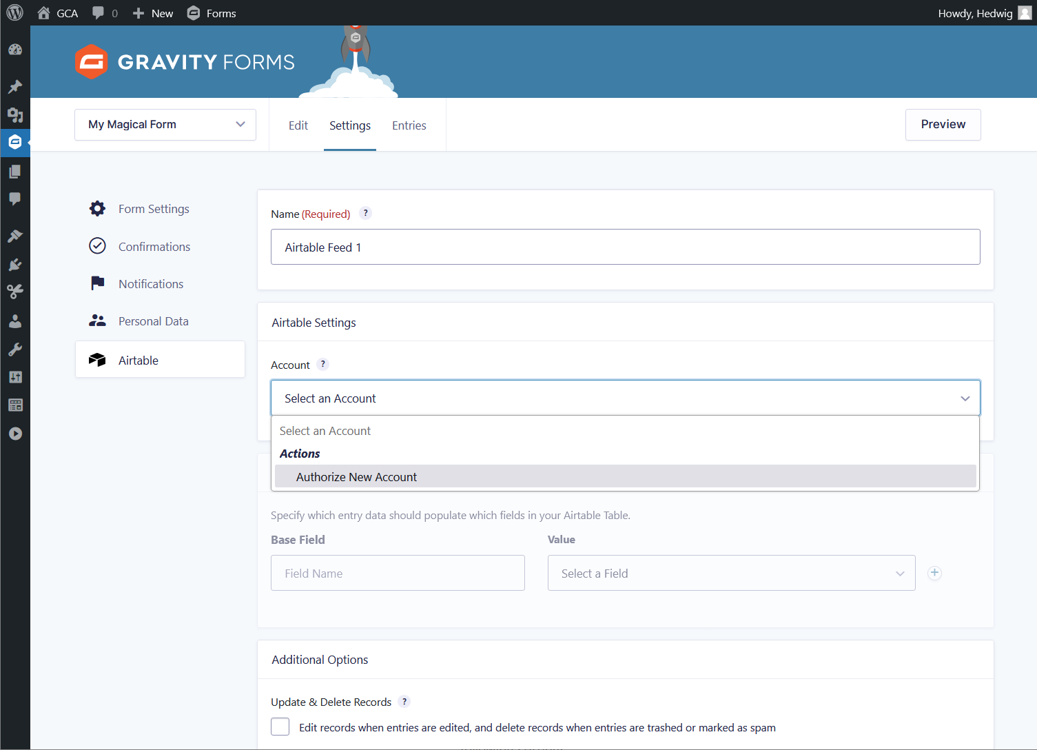Screen dimensions: 1037x750
Task: Open the comments bubble in admin bar
Action: pyautogui.click(x=105, y=13)
